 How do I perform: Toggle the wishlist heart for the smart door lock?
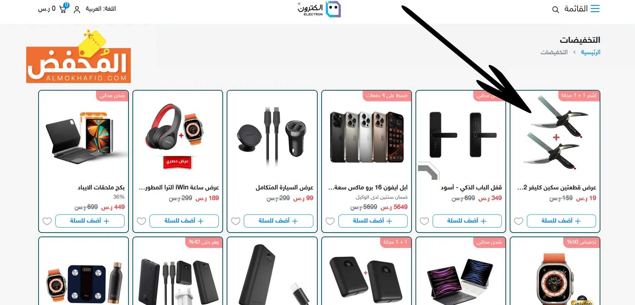tap(424, 221)
